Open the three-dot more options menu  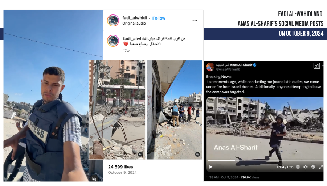[x=195, y=20]
